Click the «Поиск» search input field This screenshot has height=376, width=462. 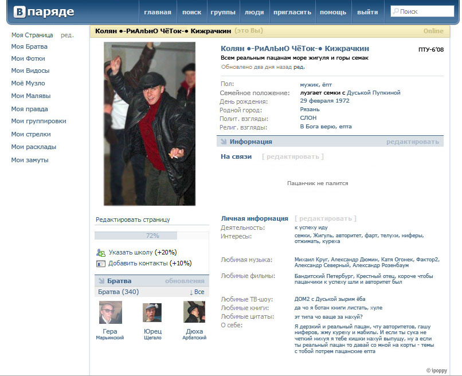pyautogui.click(x=424, y=11)
